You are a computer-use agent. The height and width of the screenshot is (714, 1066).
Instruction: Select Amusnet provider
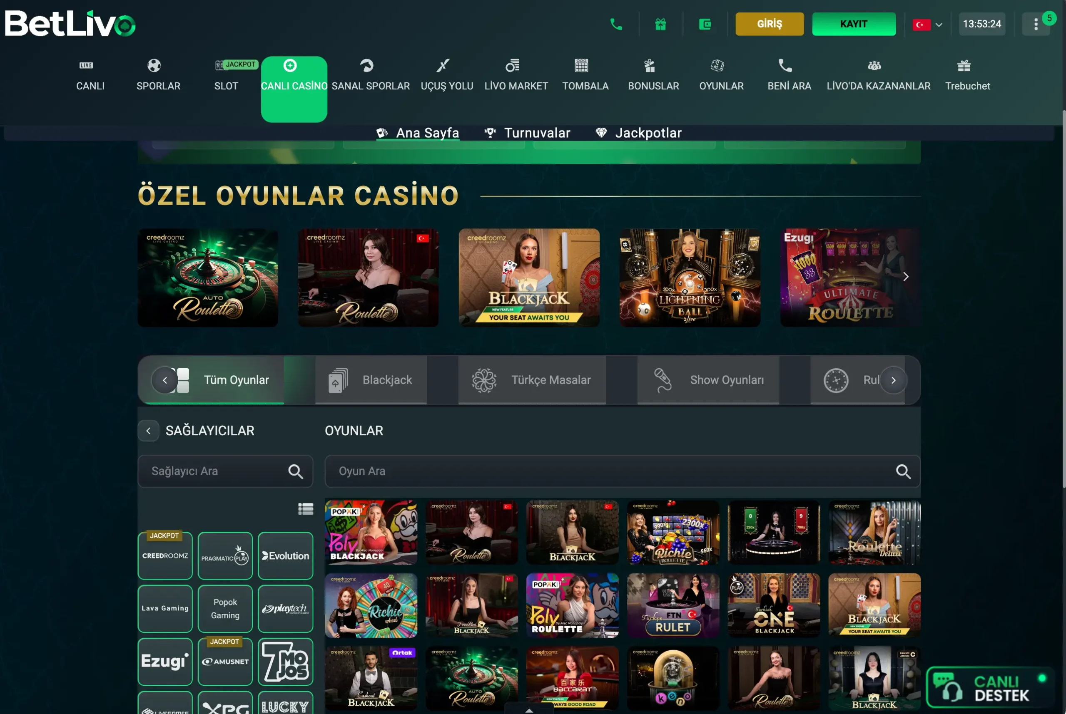click(225, 661)
